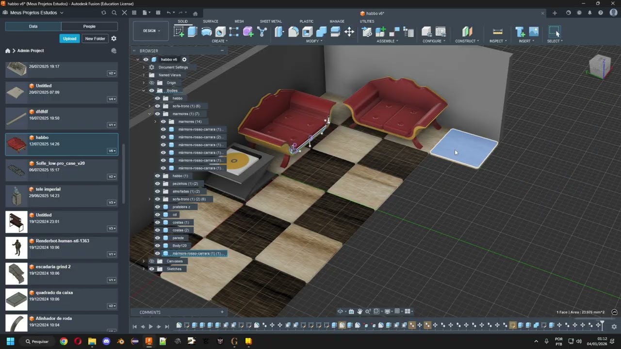The width and height of the screenshot is (621, 349).
Task: Switch to the SURFACE tab
Action: tap(211, 21)
